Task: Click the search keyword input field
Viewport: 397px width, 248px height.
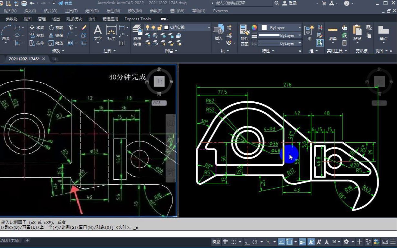Action: pos(243,3)
